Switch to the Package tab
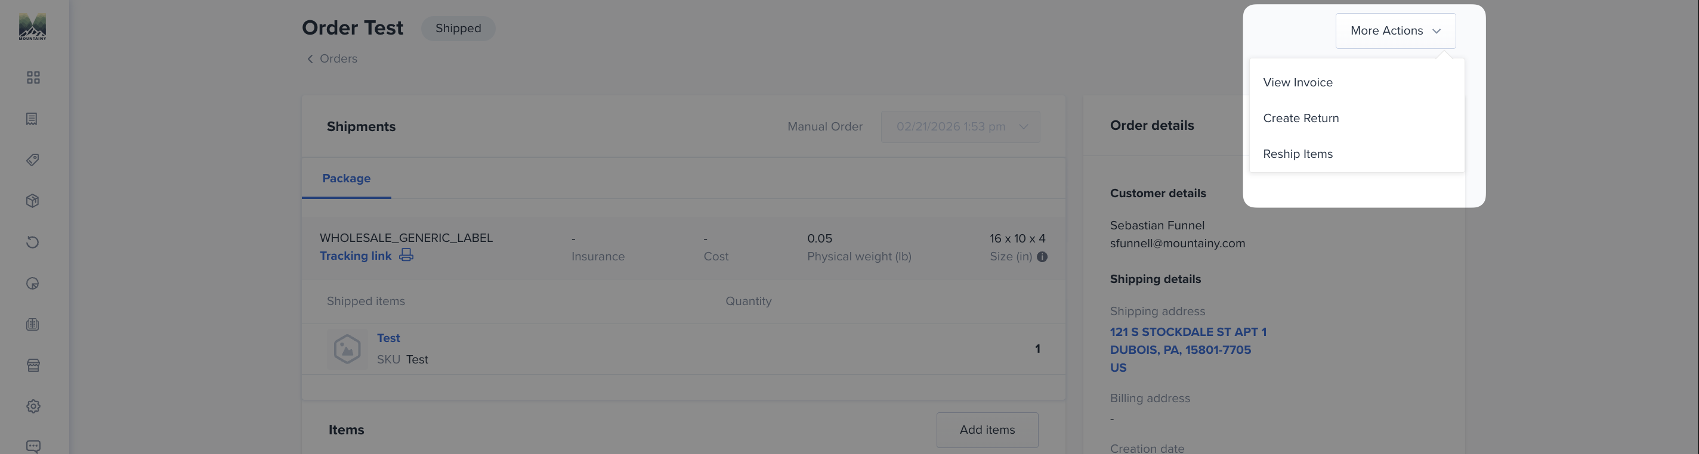This screenshot has width=1699, height=454. (346, 179)
